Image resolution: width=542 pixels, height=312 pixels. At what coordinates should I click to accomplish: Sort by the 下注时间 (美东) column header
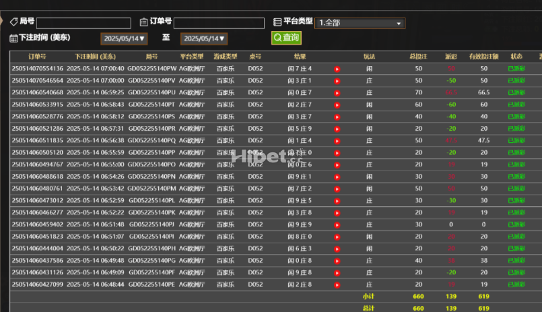(95, 57)
